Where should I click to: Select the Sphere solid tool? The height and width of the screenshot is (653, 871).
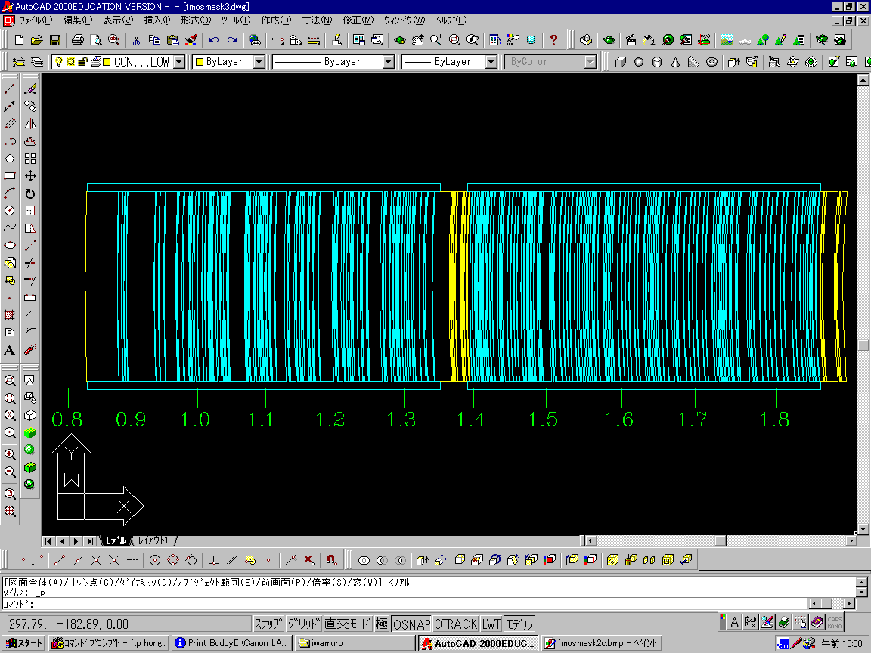638,62
